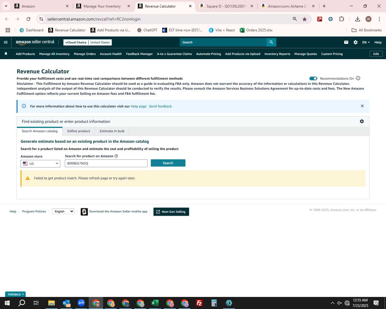Screen dimensions: 386x309
Task: Open the vCloud Choice United States account switcher
Action: click(87, 42)
